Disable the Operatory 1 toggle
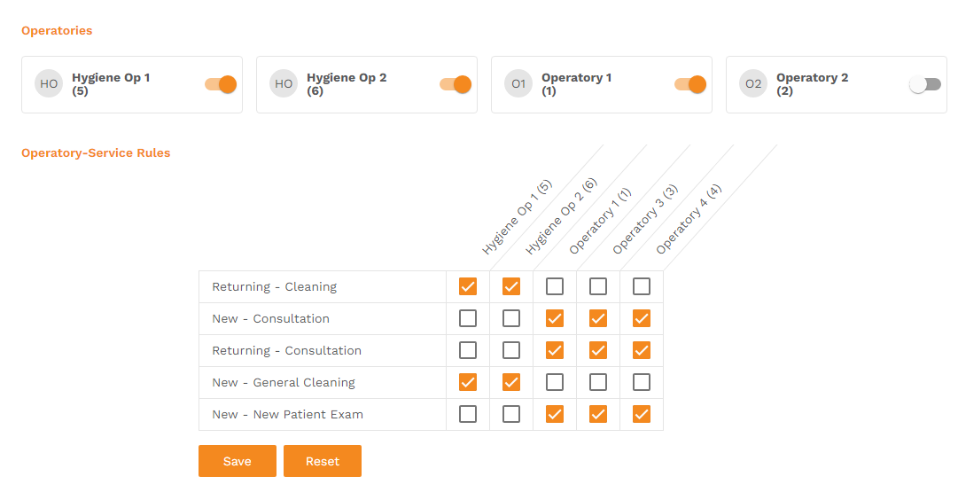 point(690,84)
